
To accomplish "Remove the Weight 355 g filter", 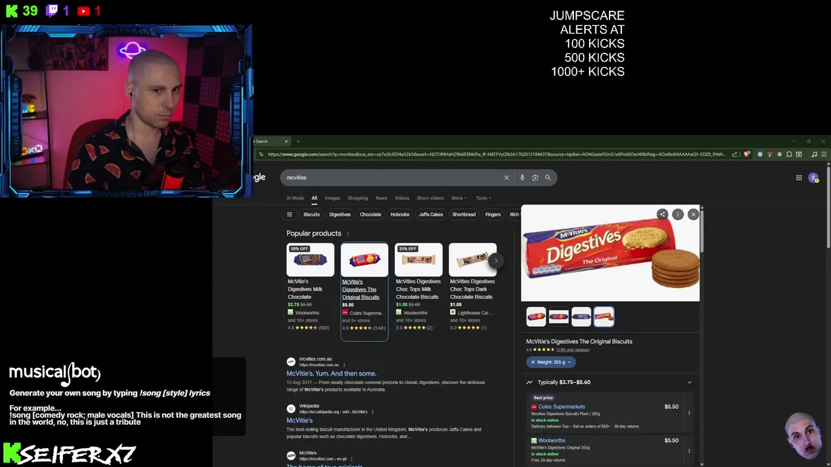I will 533,362.
